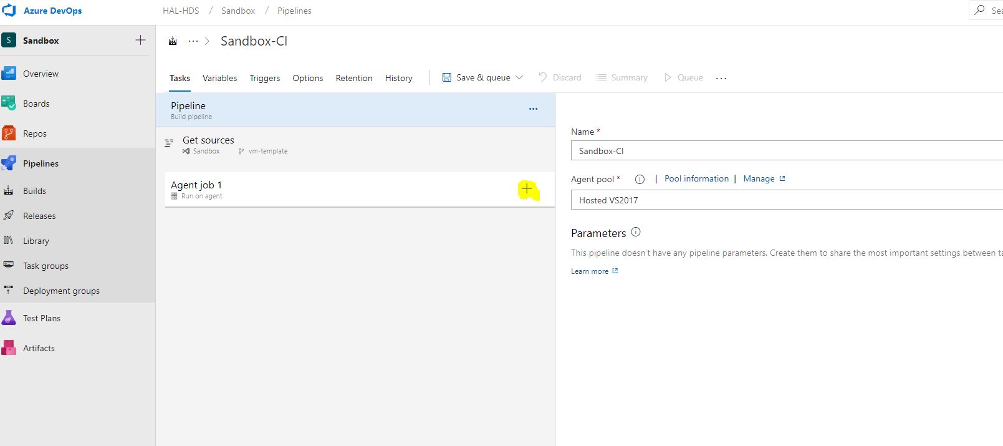Click the Sandbox-CI page title
1003x446 pixels.
click(254, 41)
